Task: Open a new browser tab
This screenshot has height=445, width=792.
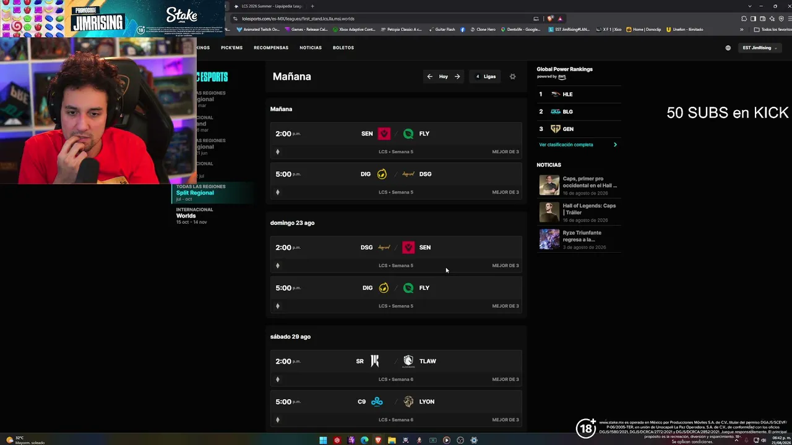Action: (x=312, y=6)
